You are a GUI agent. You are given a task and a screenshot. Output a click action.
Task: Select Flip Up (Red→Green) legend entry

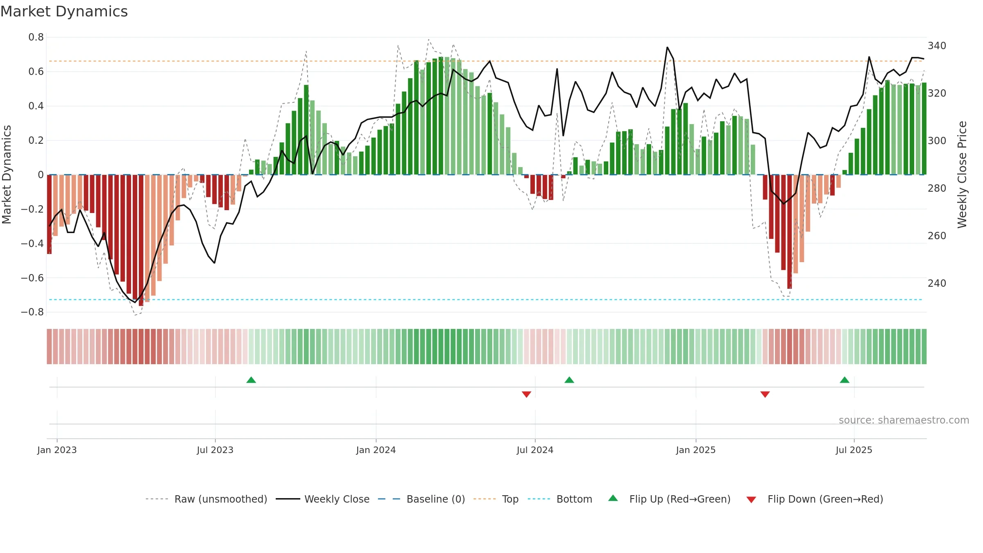coord(669,499)
